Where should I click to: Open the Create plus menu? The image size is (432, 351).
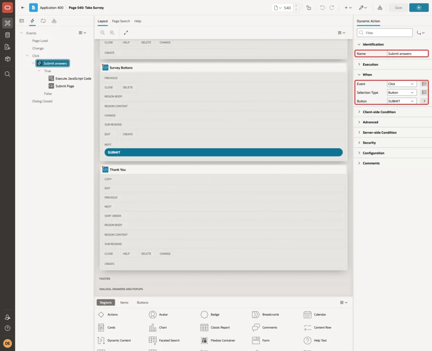348,8
